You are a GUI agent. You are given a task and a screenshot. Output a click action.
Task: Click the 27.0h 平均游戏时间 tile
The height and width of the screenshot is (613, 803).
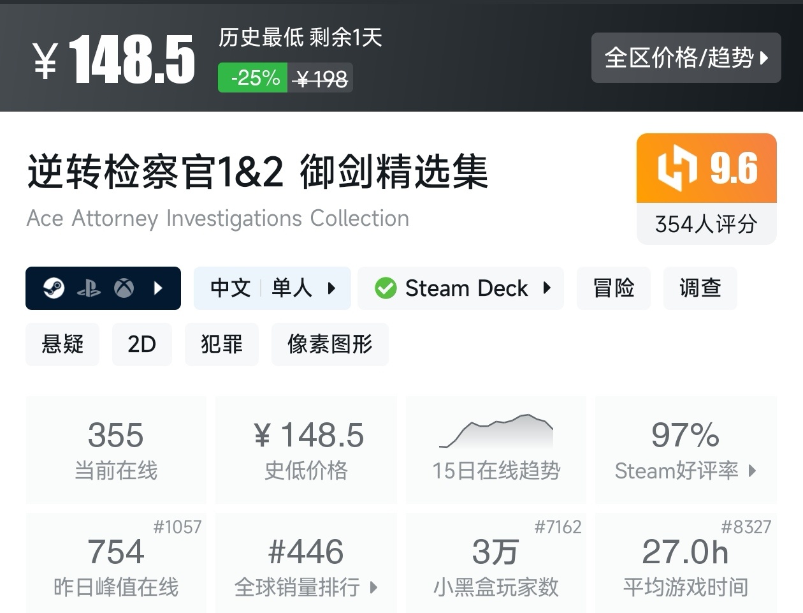tap(686, 563)
